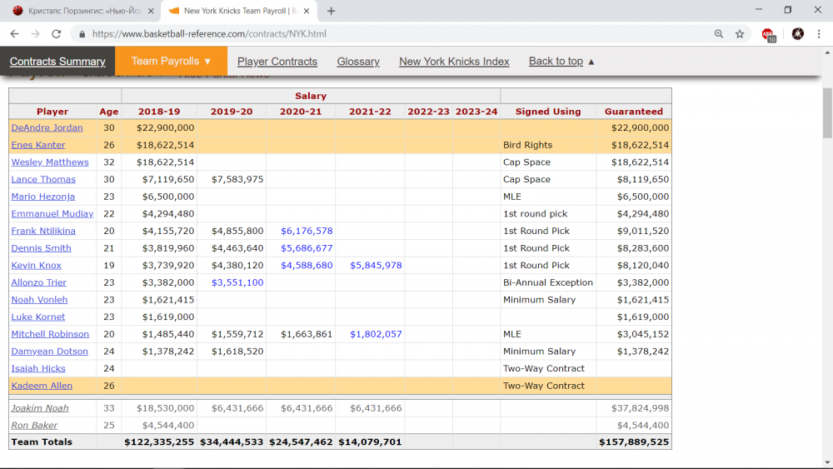Bookmark page with the star icon
The image size is (833, 469).
coord(740,34)
